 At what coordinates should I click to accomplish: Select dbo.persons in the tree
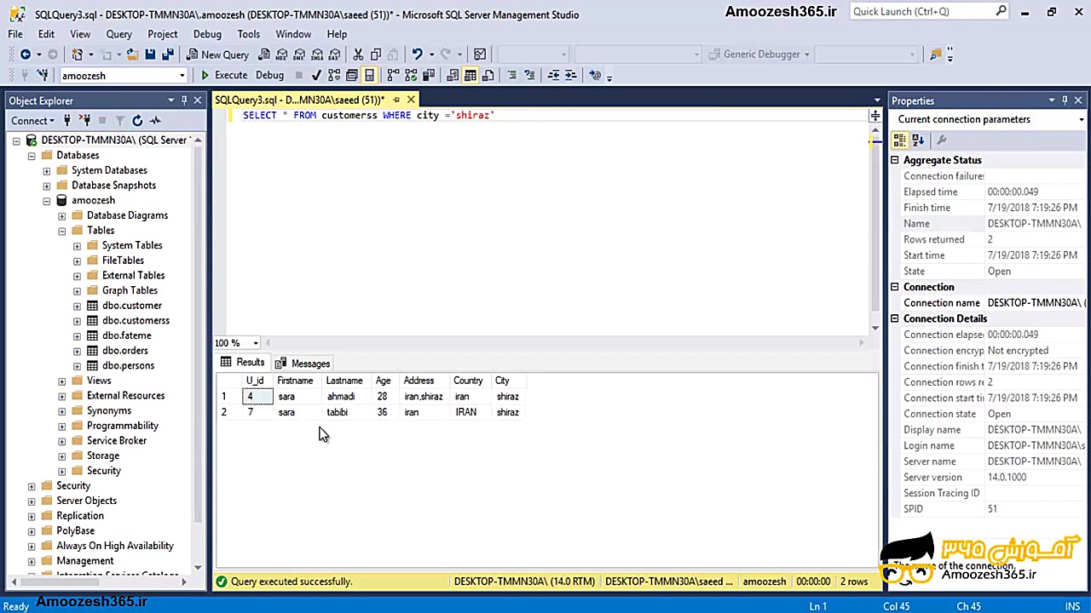[x=128, y=366]
